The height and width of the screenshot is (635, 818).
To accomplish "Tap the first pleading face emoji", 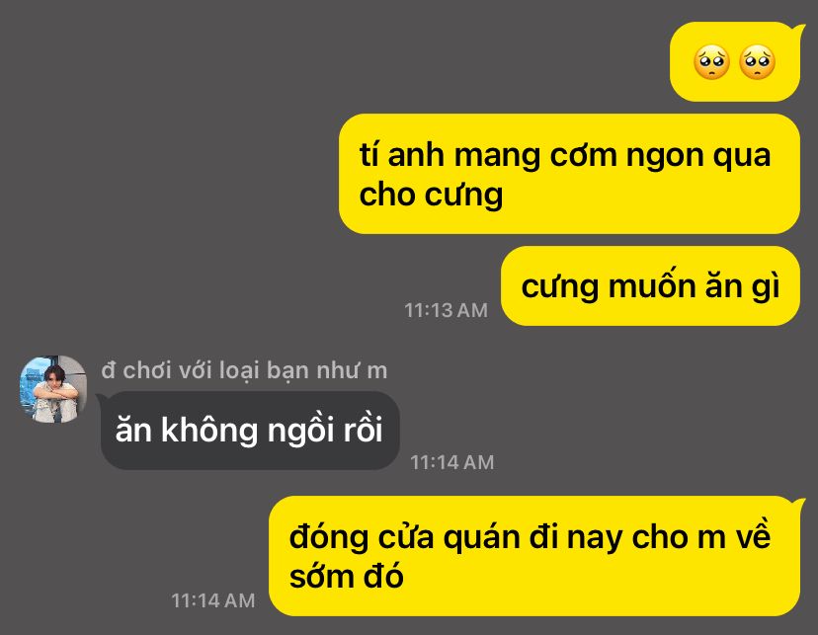I will (x=711, y=62).
